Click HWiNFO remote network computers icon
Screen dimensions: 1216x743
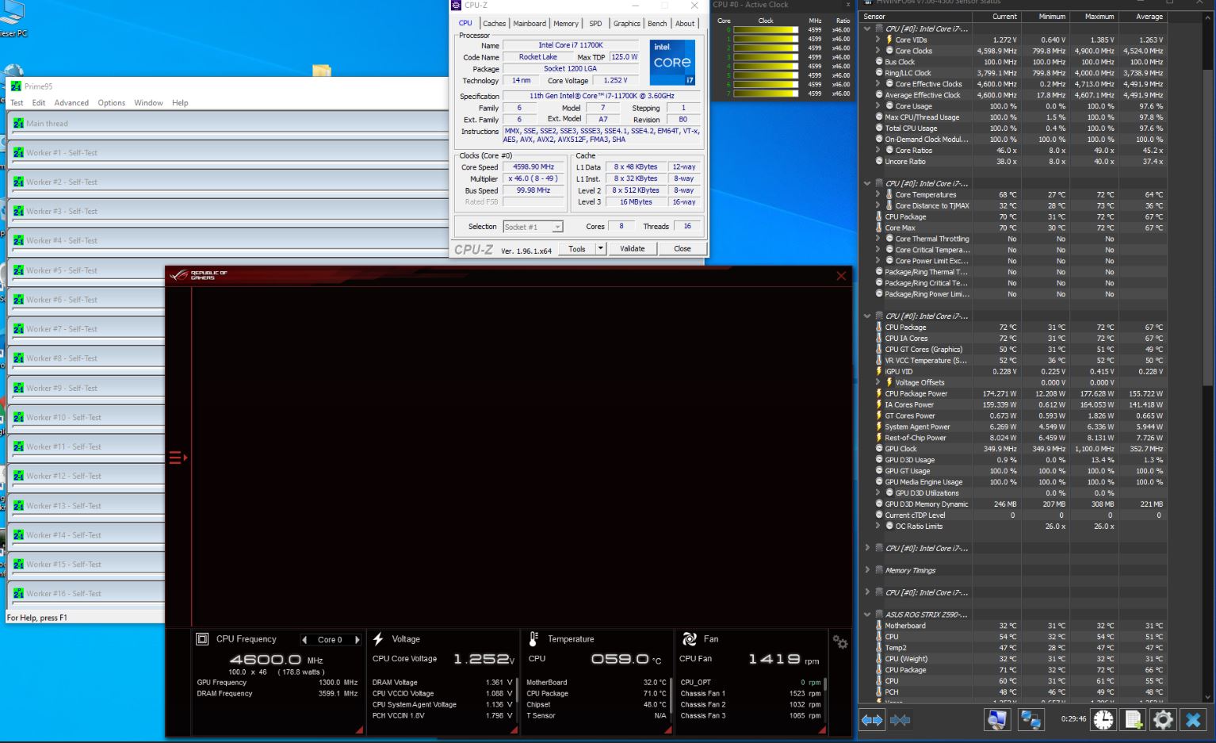pos(1031,719)
